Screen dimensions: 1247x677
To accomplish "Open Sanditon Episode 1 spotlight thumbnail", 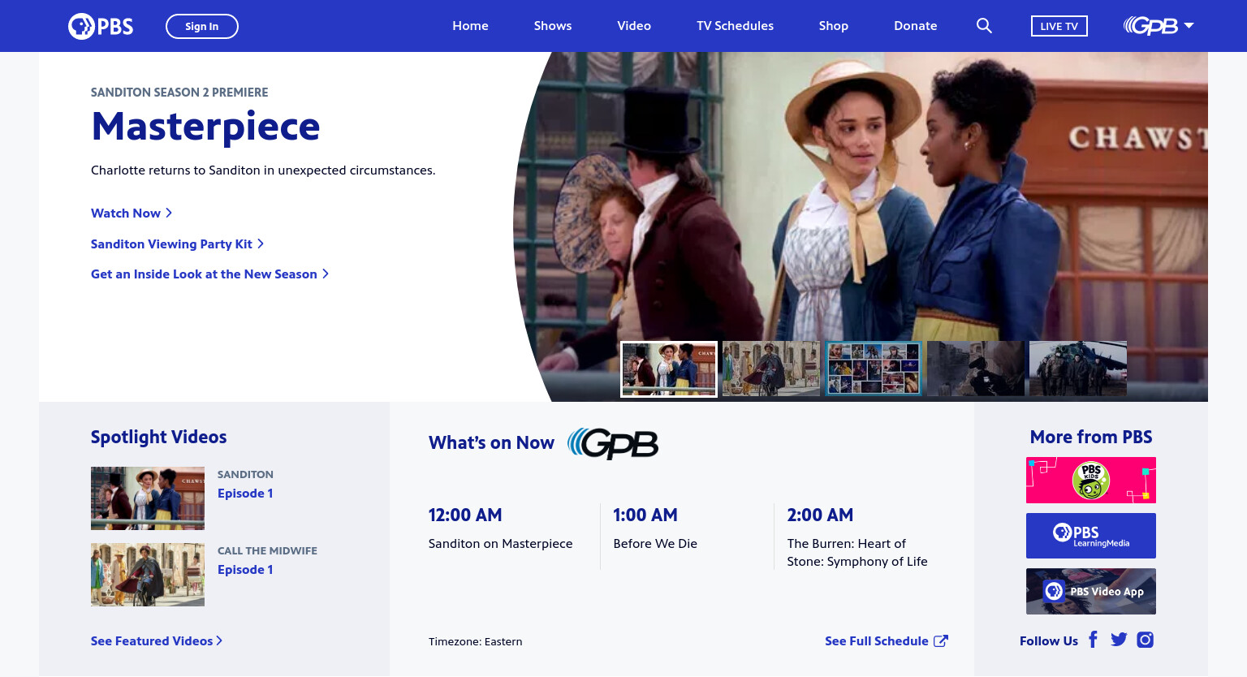I will coord(148,498).
